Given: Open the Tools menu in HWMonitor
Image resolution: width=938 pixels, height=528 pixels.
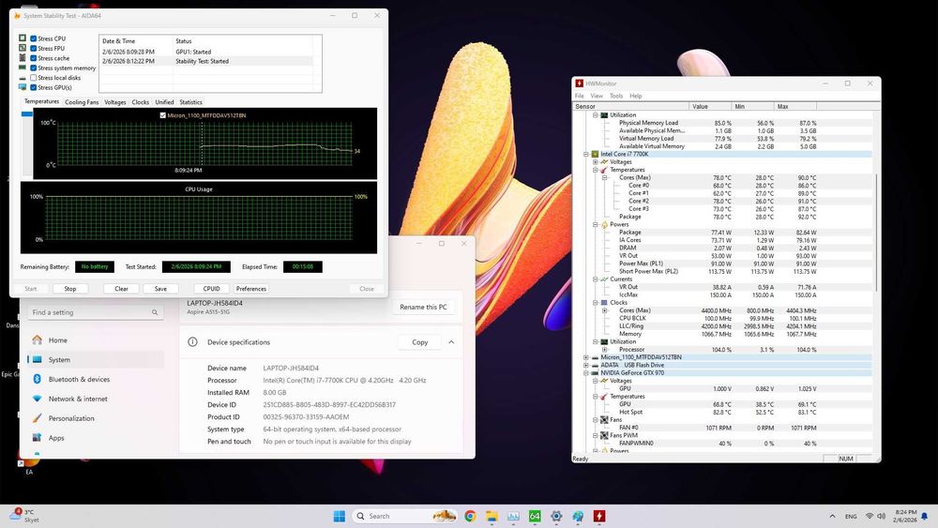Looking at the screenshot, I should point(615,96).
